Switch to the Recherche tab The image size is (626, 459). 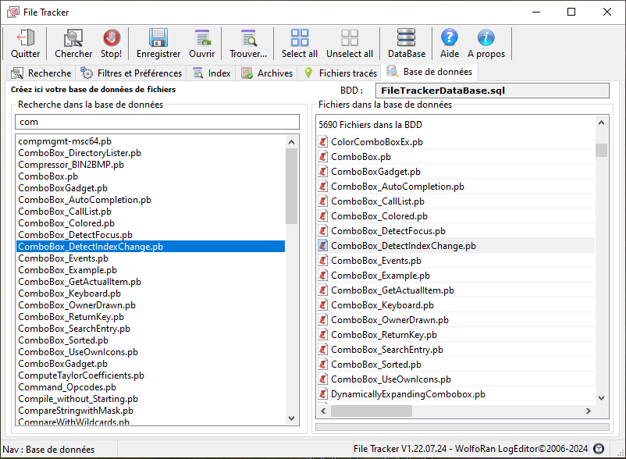coord(41,73)
